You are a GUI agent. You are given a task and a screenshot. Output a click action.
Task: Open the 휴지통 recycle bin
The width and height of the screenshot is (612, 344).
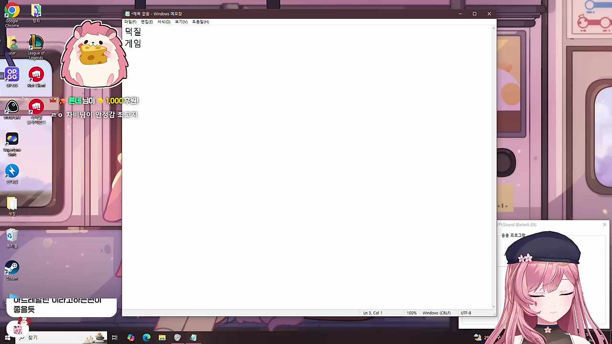click(12, 238)
